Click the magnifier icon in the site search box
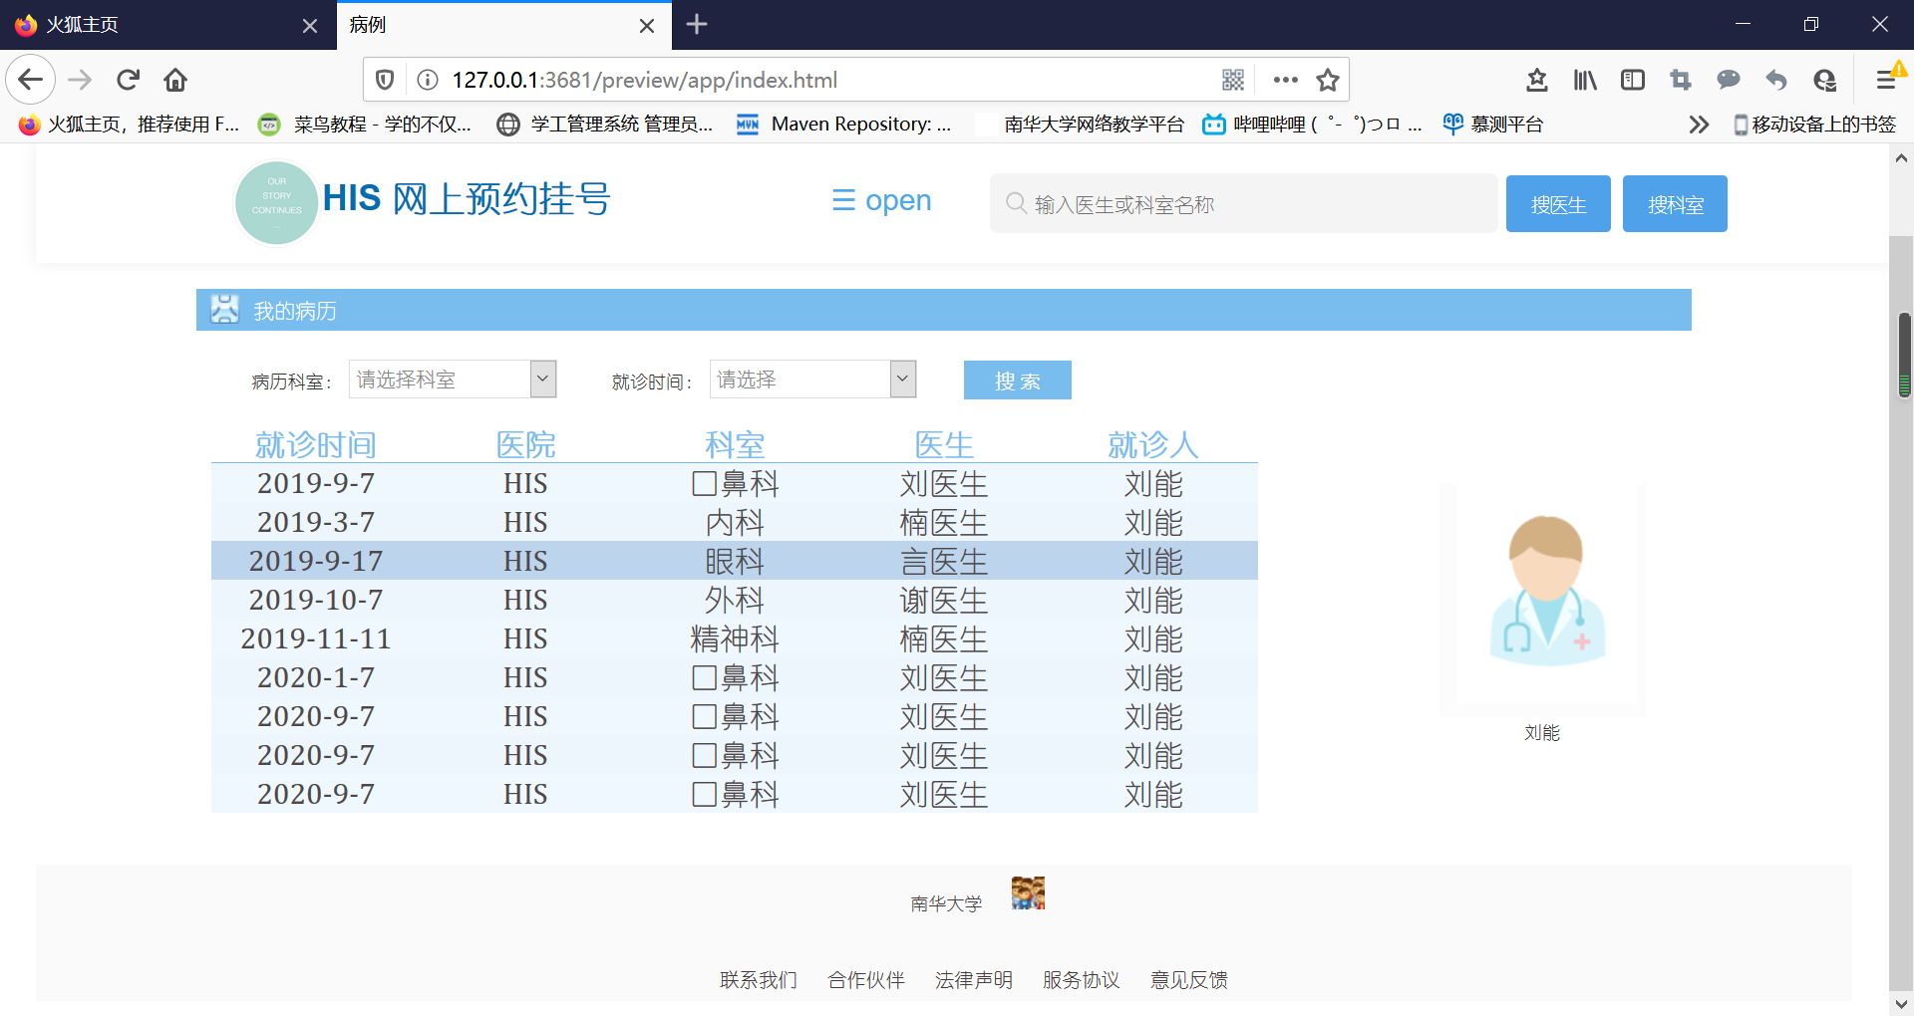This screenshot has height=1016, width=1914. 1017,203
